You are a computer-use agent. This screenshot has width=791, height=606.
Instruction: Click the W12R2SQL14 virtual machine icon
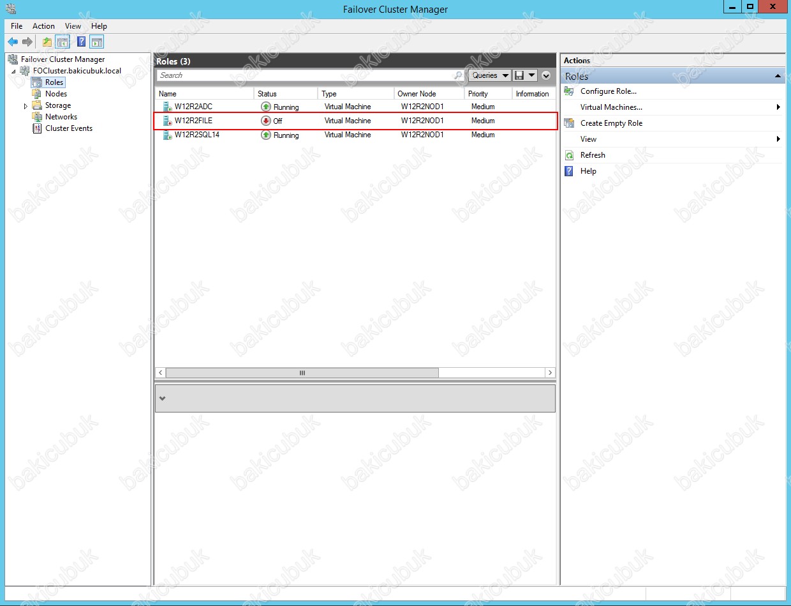click(167, 135)
